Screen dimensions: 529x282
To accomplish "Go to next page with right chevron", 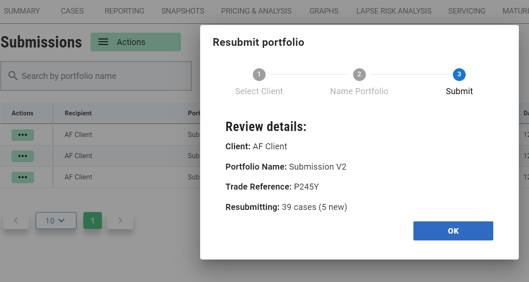I will pyautogui.click(x=120, y=221).
